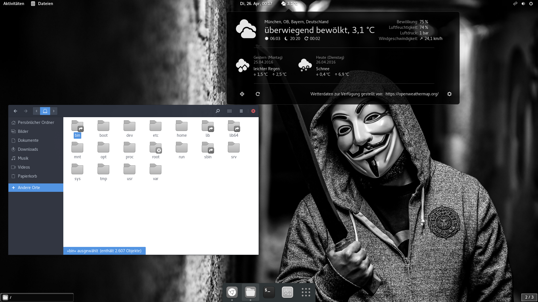
Task: Select the etc folder
Action: tap(156, 129)
